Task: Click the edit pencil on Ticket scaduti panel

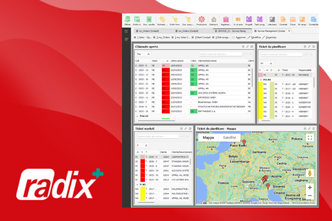Action: (x=186, y=128)
